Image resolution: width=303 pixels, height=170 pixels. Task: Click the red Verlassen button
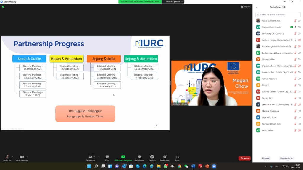(x=244, y=158)
